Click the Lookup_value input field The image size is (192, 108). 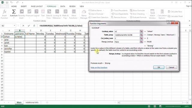click(127, 31)
